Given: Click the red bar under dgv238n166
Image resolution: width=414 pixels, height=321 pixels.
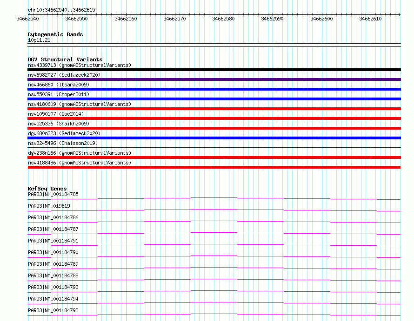Looking at the screenshot, I should pyautogui.click(x=214, y=157).
